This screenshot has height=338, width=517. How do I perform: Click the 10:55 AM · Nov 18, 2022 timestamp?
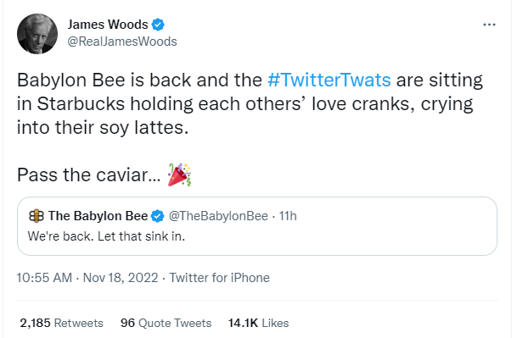[x=87, y=278]
